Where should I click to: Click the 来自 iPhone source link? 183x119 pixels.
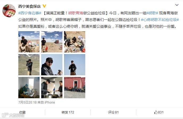[46, 102]
